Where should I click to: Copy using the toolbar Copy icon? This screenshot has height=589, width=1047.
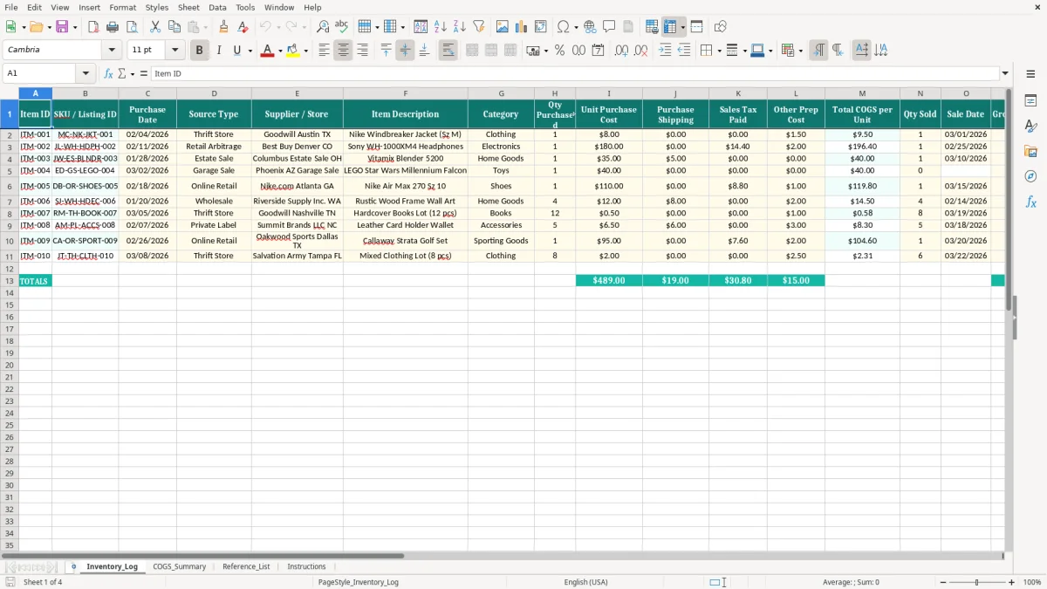pyautogui.click(x=174, y=27)
